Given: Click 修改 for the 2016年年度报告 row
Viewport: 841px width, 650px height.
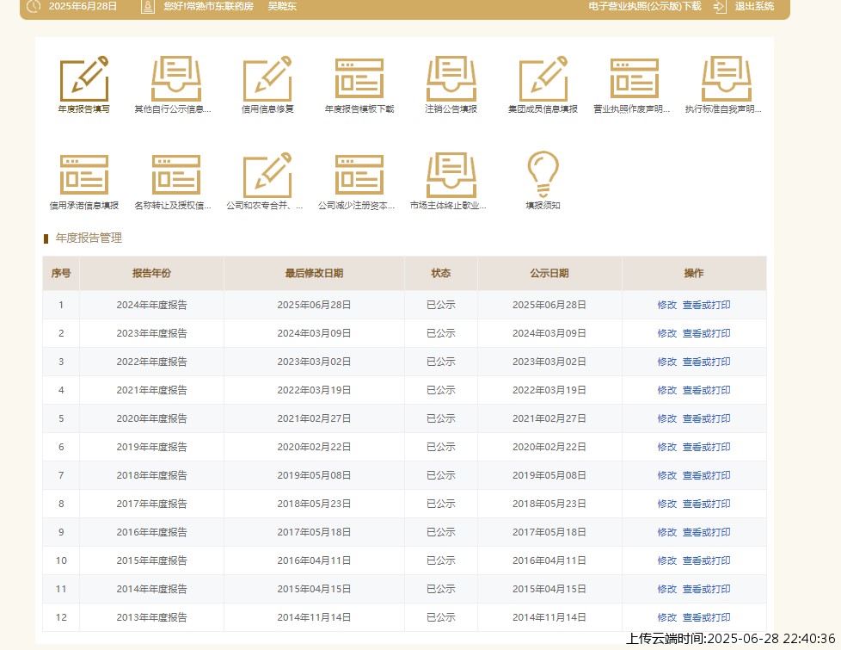Looking at the screenshot, I should pyautogui.click(x=667, y=532).
